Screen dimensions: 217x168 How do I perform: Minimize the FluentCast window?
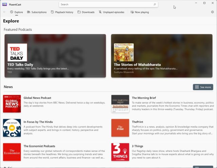tap(196, 3)
